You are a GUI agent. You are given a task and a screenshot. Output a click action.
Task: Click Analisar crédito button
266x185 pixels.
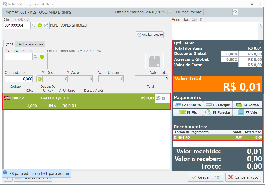coord(150,35)
